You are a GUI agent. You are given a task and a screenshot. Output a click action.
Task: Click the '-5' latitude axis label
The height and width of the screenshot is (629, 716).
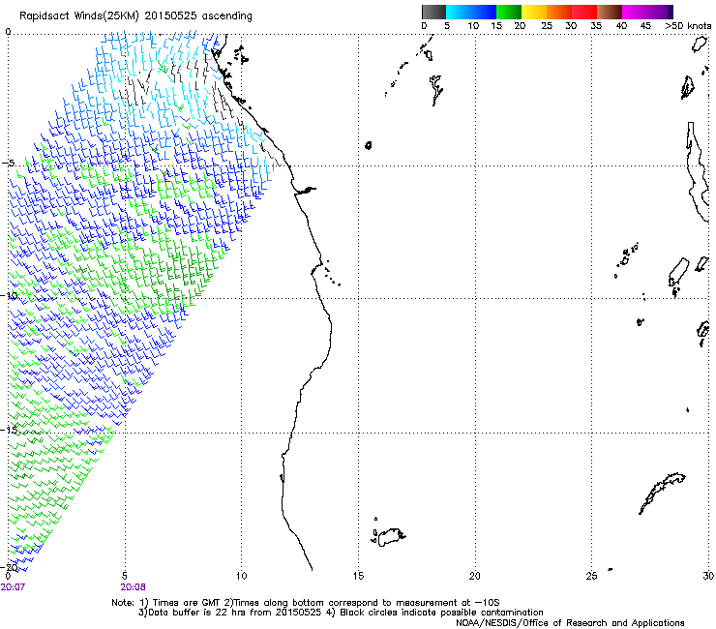click(x=8, y=164)
